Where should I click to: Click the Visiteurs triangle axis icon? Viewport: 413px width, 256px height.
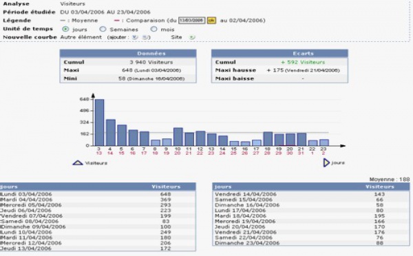[x=78, y=163]
